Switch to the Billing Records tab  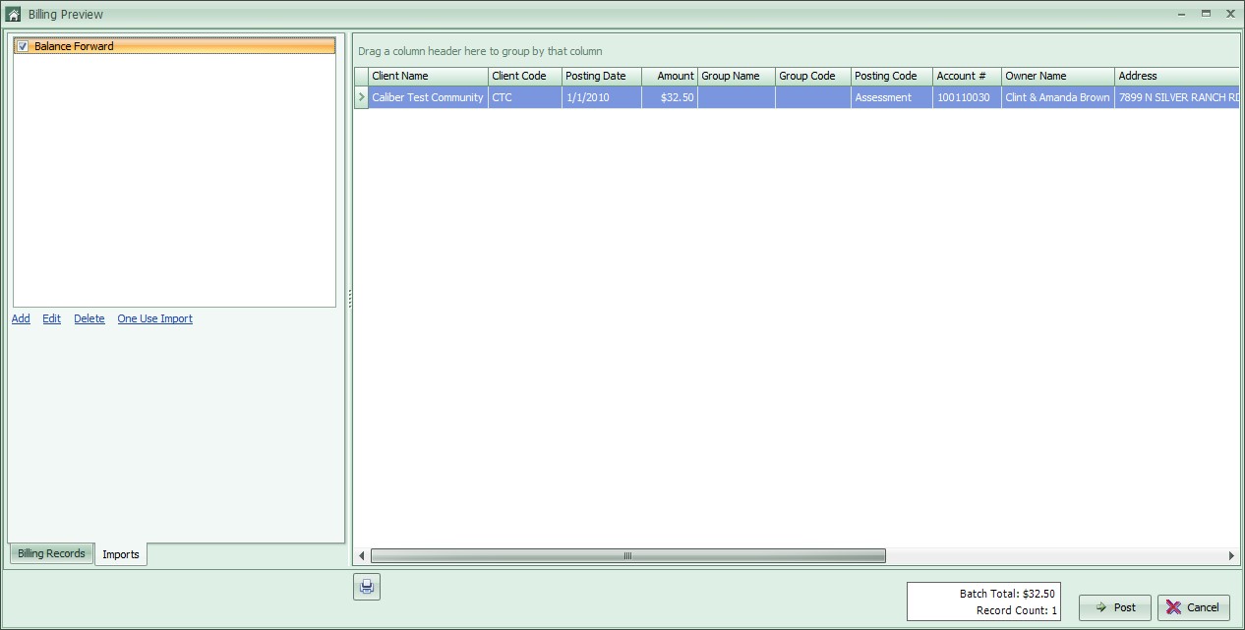pyautogui.click(x=51, y=553)
